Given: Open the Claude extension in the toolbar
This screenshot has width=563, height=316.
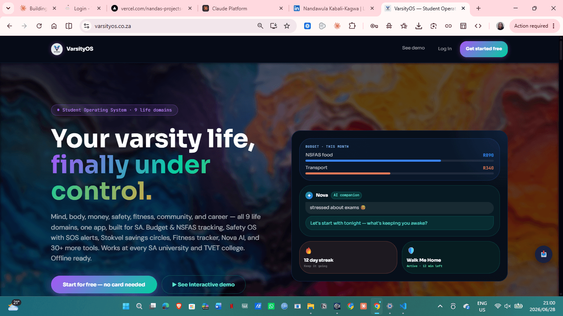Looking at the screenshot, I should click(x=337, y=26).
